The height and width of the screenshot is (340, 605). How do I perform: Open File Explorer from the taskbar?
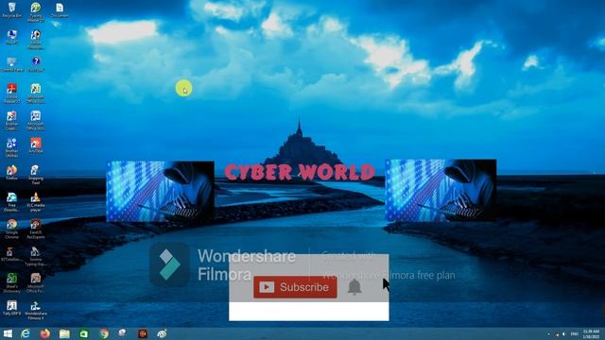[64, 333]
